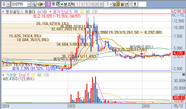Click the 18,604,761(5.8%) volume profile bar
This screenshot has height=109, width=186.
coord(26,40)
